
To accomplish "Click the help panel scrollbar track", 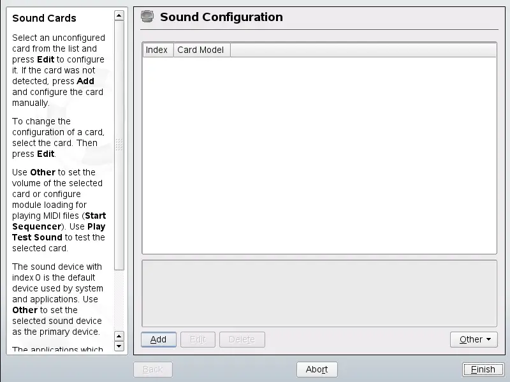I will (119, 300).
